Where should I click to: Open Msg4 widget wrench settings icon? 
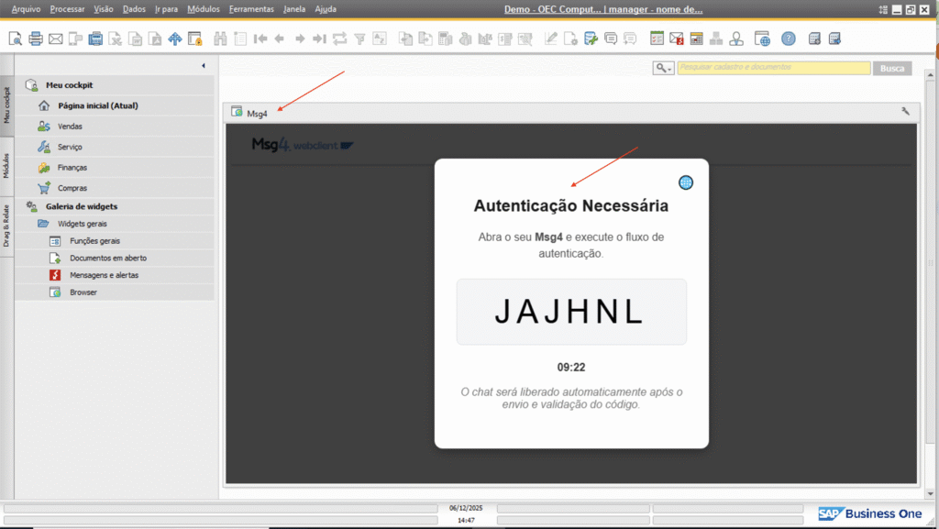pos(906,112)
